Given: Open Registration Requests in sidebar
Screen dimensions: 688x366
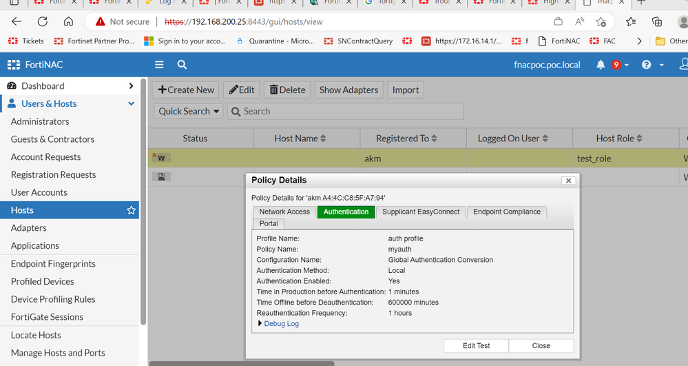Looking at the screenshot, I should point(53,175).
